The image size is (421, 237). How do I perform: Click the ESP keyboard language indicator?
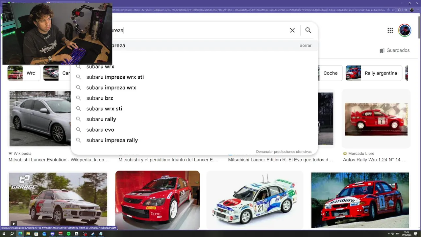tap(398, 234)
